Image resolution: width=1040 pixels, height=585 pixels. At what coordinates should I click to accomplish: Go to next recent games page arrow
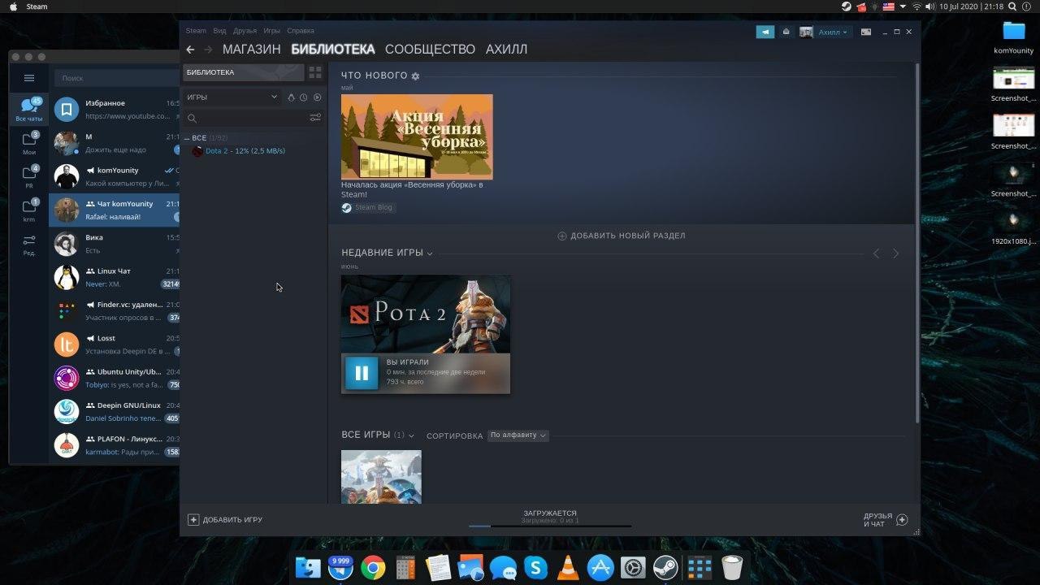[x=895, y=253]
